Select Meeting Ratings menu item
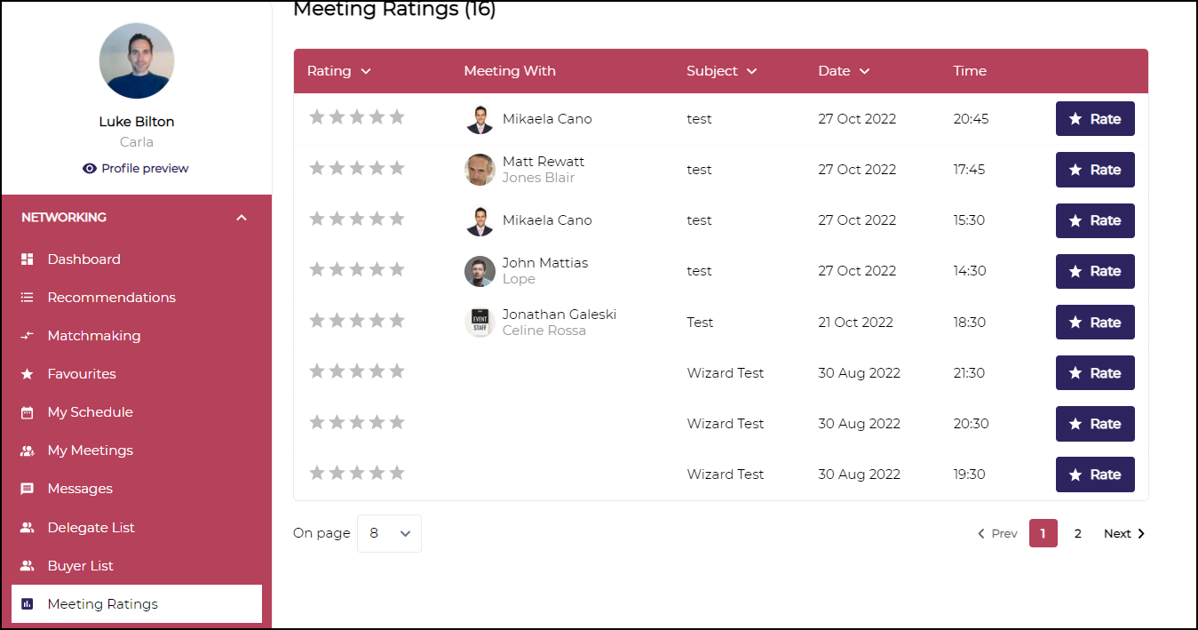The height and width of the screenshot is (630, 1198). pyautogui.click(x=102, y=604)
